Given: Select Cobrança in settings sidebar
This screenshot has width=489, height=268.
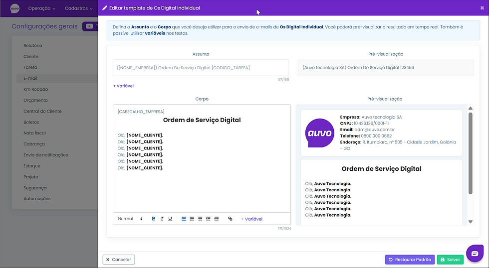Looking at the screenshot, I should click(34, 144).
